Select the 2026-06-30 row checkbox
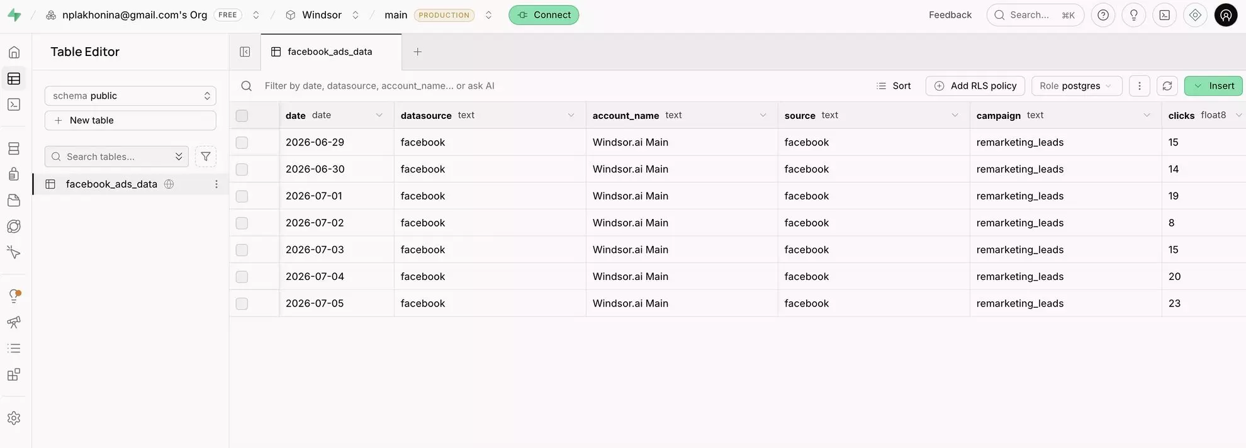 [242, 170]
